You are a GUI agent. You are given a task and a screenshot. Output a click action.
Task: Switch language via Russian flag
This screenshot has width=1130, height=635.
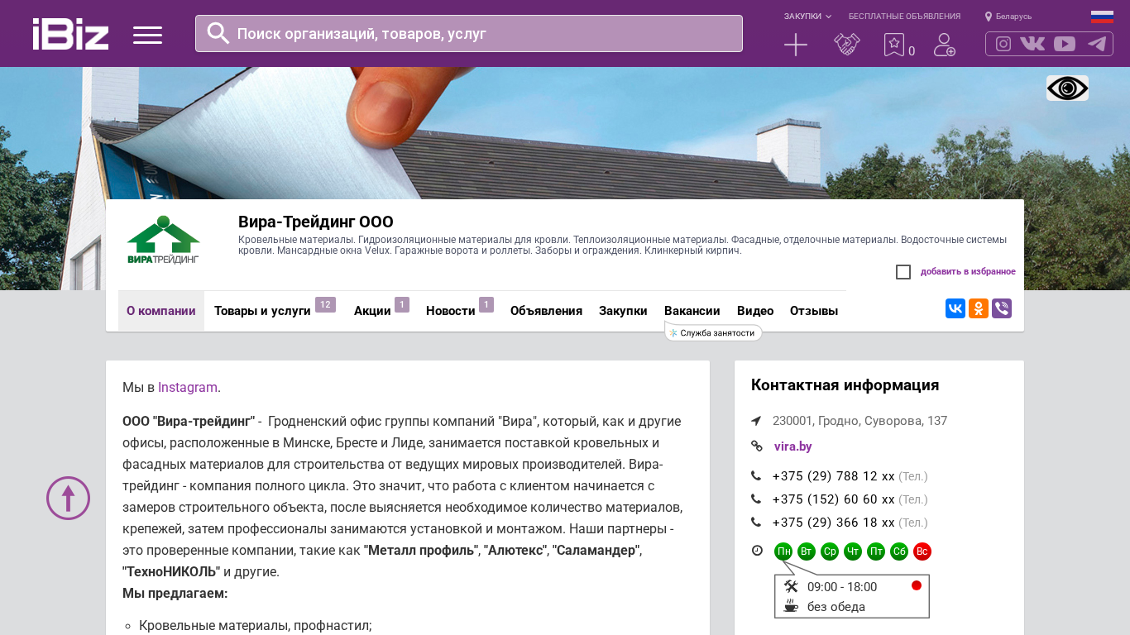pyautogui.click(x=1102, y=17)
